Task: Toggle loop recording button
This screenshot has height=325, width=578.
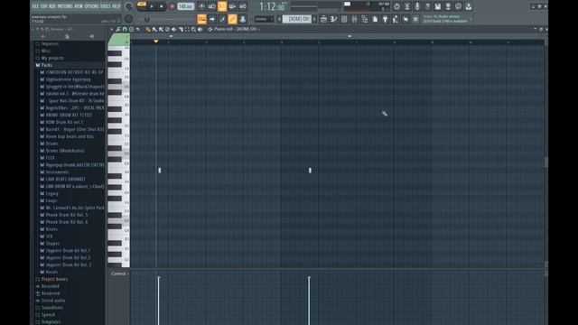Action: [243, 6]
